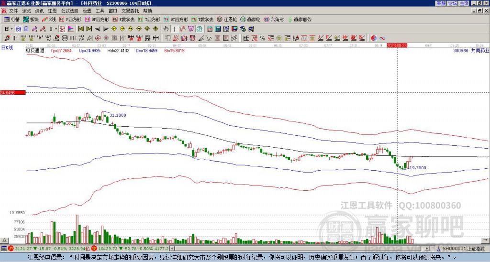Click the save diskette icon
The width and height of the screenshot is (490, 262).
(x=234, y=29)
